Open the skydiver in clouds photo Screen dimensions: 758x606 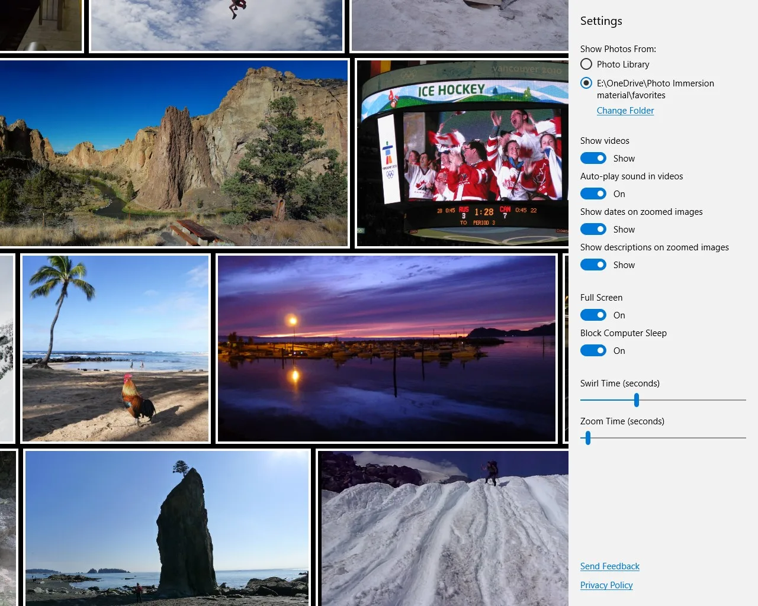point(217,25)
